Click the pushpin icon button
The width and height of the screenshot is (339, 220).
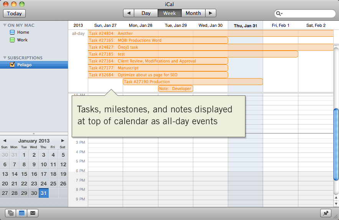[x=326, y=213]
